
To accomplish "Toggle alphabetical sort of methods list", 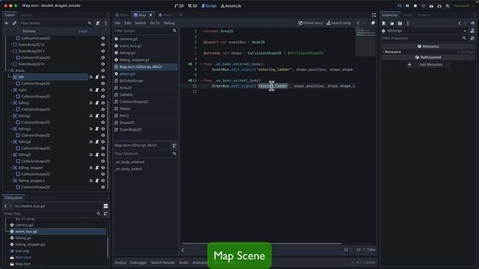I will [x=174, y=146].
